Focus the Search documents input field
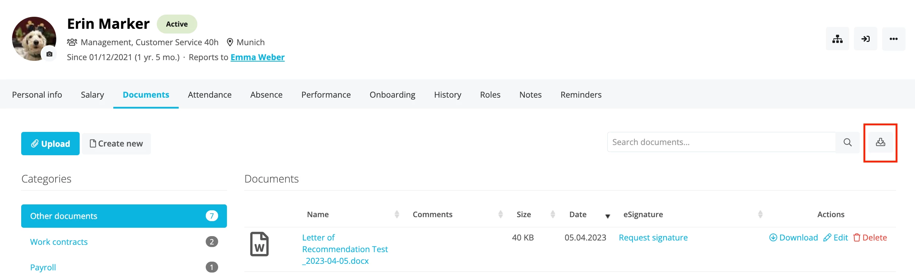Image resolution: width=915 pixels, height=274 pixels. point(721,142)
